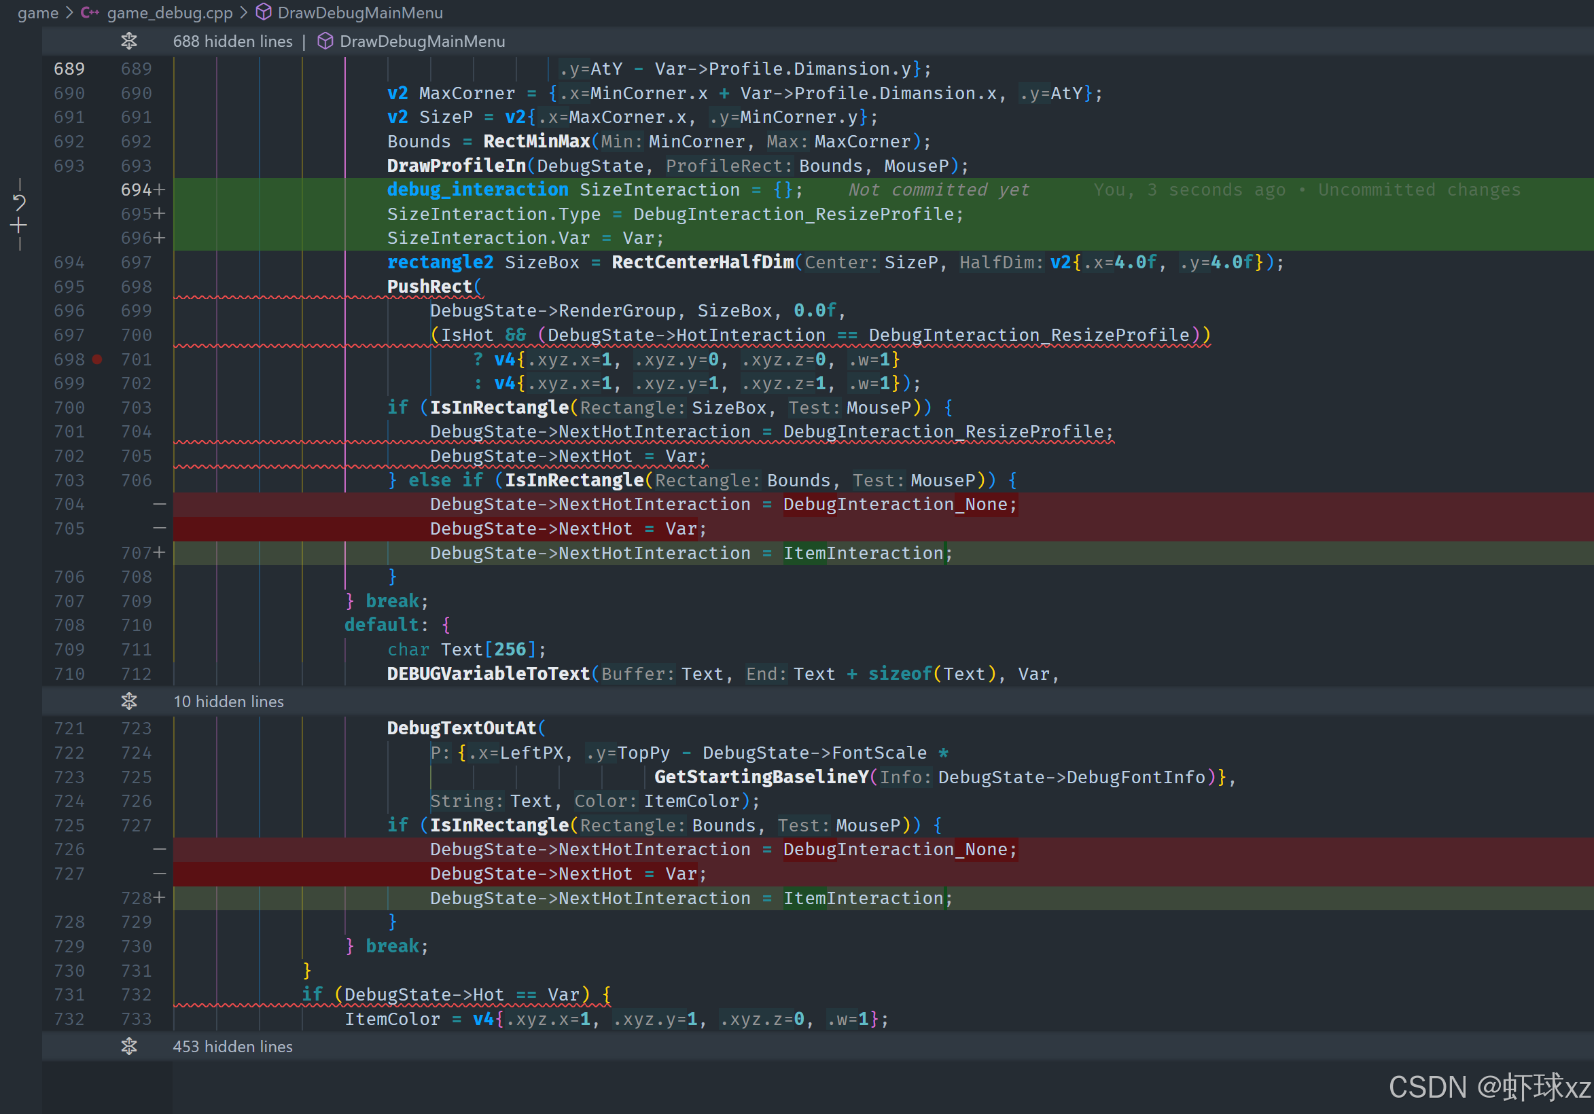This screenshot has width=1594, height=1114.
Task: Expand the 688 hidden lines region
Action: [232, 41]
